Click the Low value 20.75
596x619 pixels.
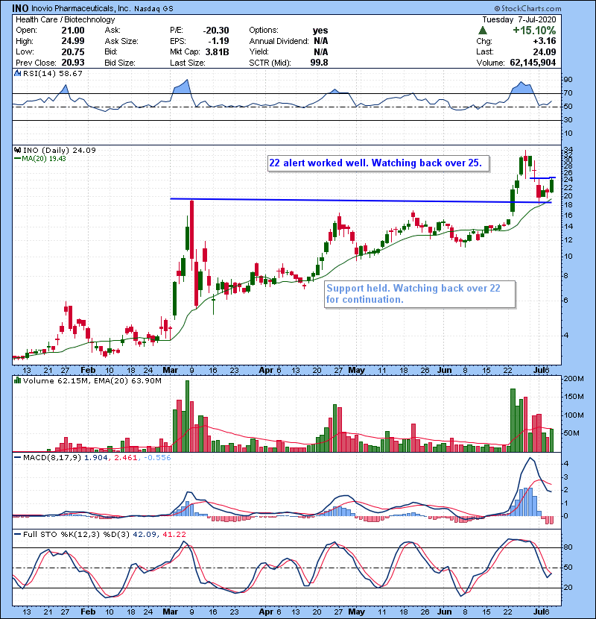point(73,51)
